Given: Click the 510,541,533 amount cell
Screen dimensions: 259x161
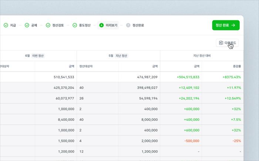Looking at the screenshot, I should point(56,77).
